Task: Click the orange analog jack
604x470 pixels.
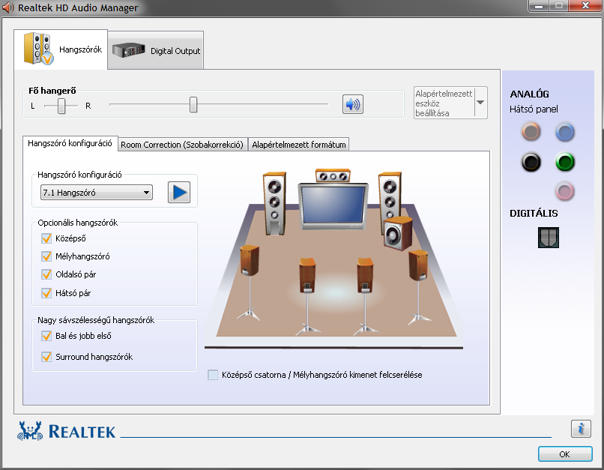Action: pos(531,132)
